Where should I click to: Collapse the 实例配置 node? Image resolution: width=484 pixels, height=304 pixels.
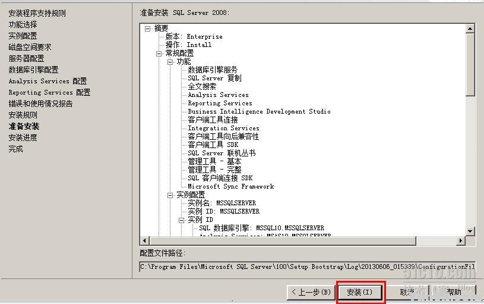point(170,195)
